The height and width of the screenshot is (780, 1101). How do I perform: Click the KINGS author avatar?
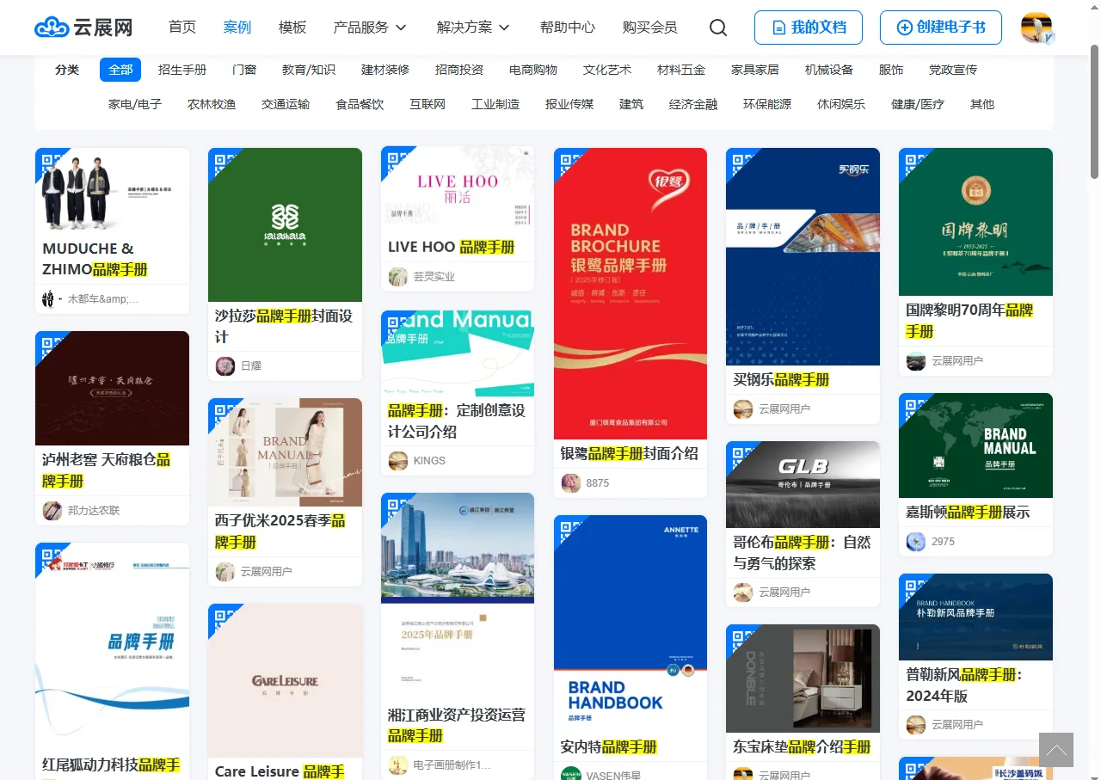(397, 461)
